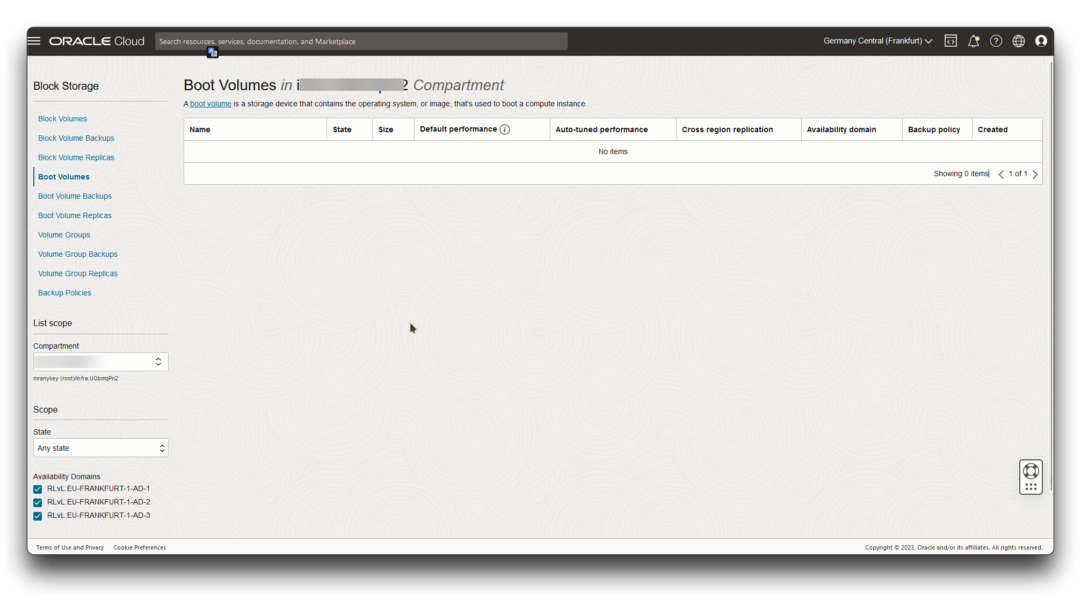Open the State 'Any state' dropdown
Image resolution: width=1081 pixels, height=599 pixels.
point(101,448)
